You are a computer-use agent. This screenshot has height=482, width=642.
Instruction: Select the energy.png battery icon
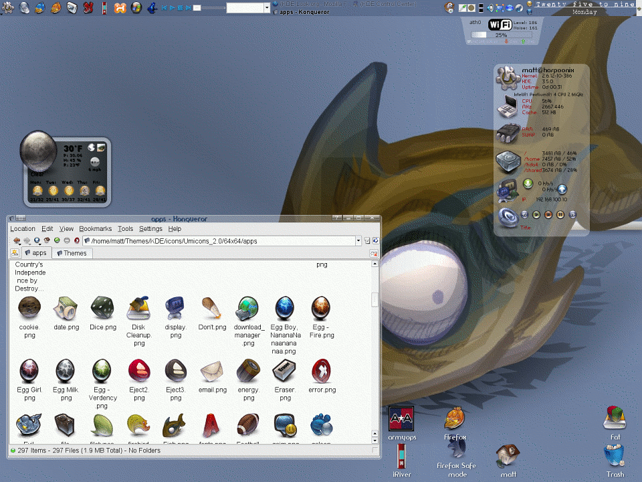pyautogui.click(x=248, y=370)
